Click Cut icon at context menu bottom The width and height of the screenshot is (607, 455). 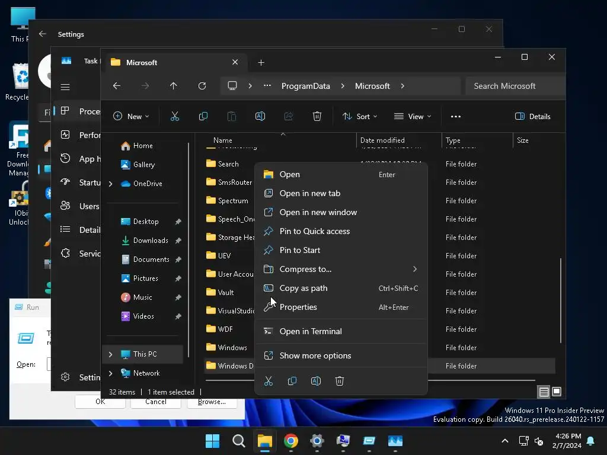[269, 381]
